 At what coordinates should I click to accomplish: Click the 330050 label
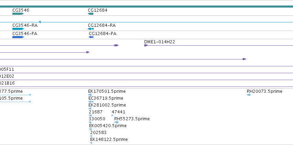tap(97, 119)
